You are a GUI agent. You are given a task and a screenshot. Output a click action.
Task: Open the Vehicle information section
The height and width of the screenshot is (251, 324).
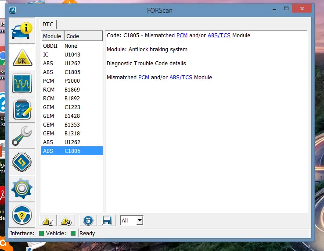(22, 31)
